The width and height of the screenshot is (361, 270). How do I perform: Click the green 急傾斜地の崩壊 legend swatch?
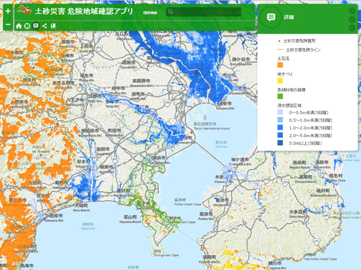click(280, 96)
